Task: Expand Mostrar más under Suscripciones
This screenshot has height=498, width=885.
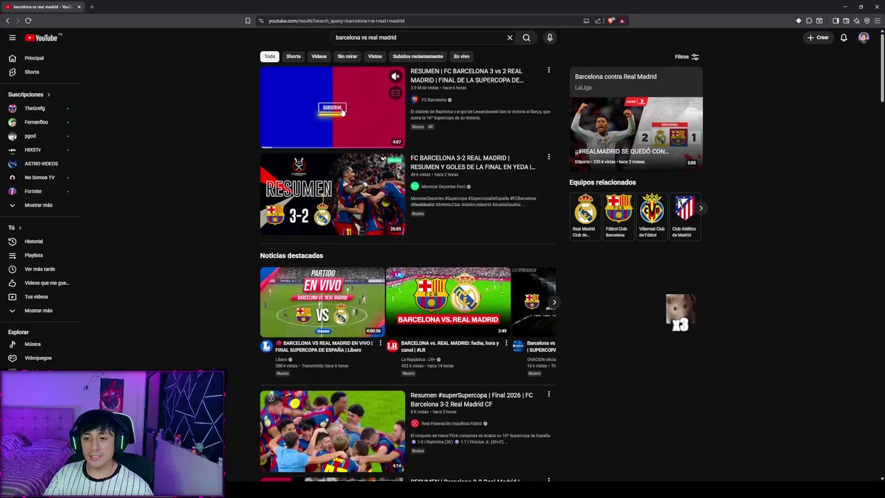Action: tap(38, 205)
